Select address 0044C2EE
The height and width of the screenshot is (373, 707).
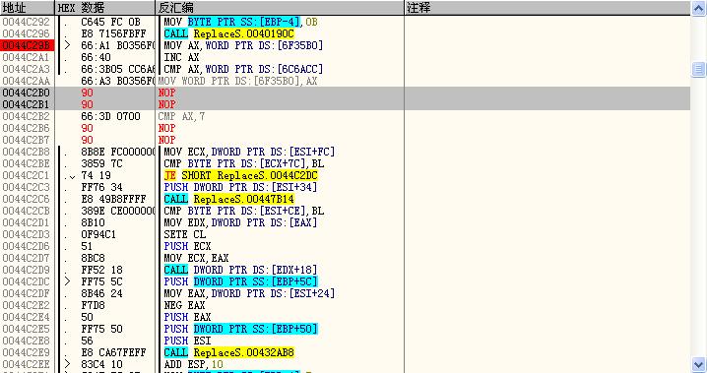(27, 364)
